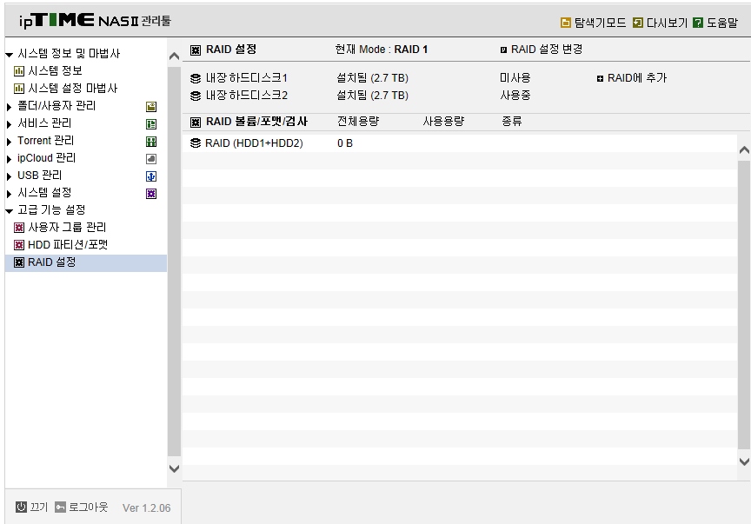Screen dimensions: 751x524
Task: Open folder menu label 폴더/사용자 관리
Action: pos(56,105)
